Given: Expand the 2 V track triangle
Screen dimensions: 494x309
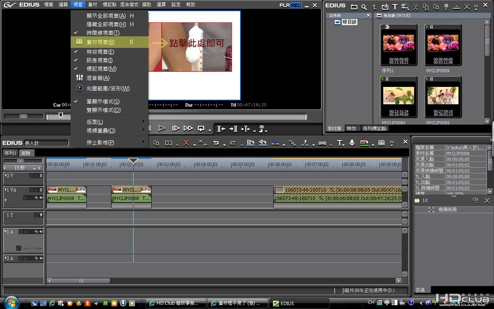Looking at the screenshot, I should click(x=5, y=176).
